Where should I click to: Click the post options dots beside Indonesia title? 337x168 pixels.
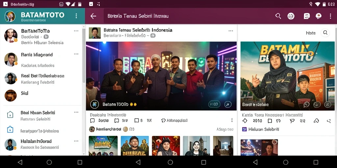tap(231, 31)
